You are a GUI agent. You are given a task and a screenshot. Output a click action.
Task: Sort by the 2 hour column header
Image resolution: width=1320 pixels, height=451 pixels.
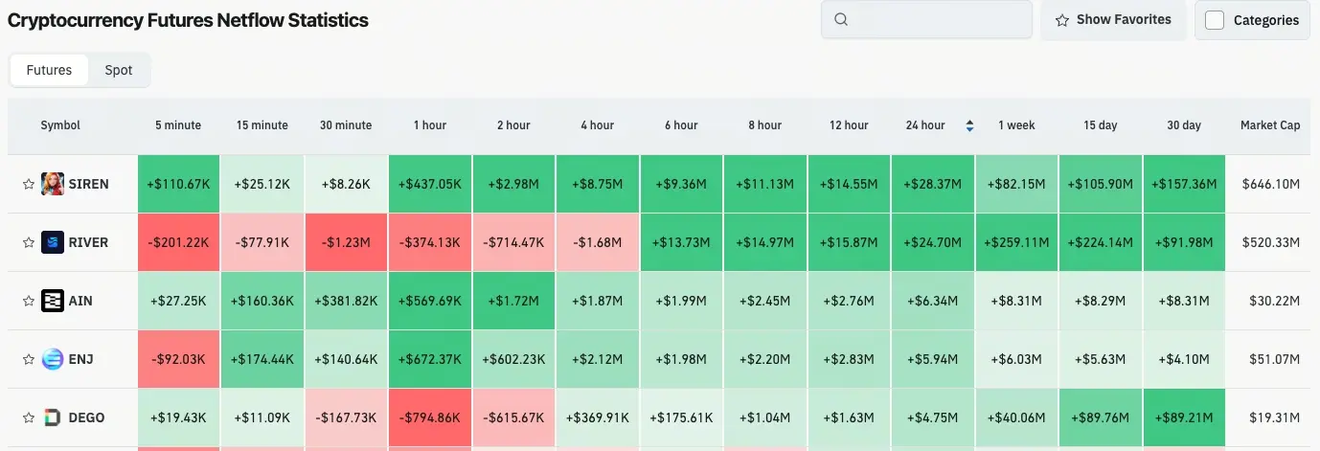[x=513, y=125]
